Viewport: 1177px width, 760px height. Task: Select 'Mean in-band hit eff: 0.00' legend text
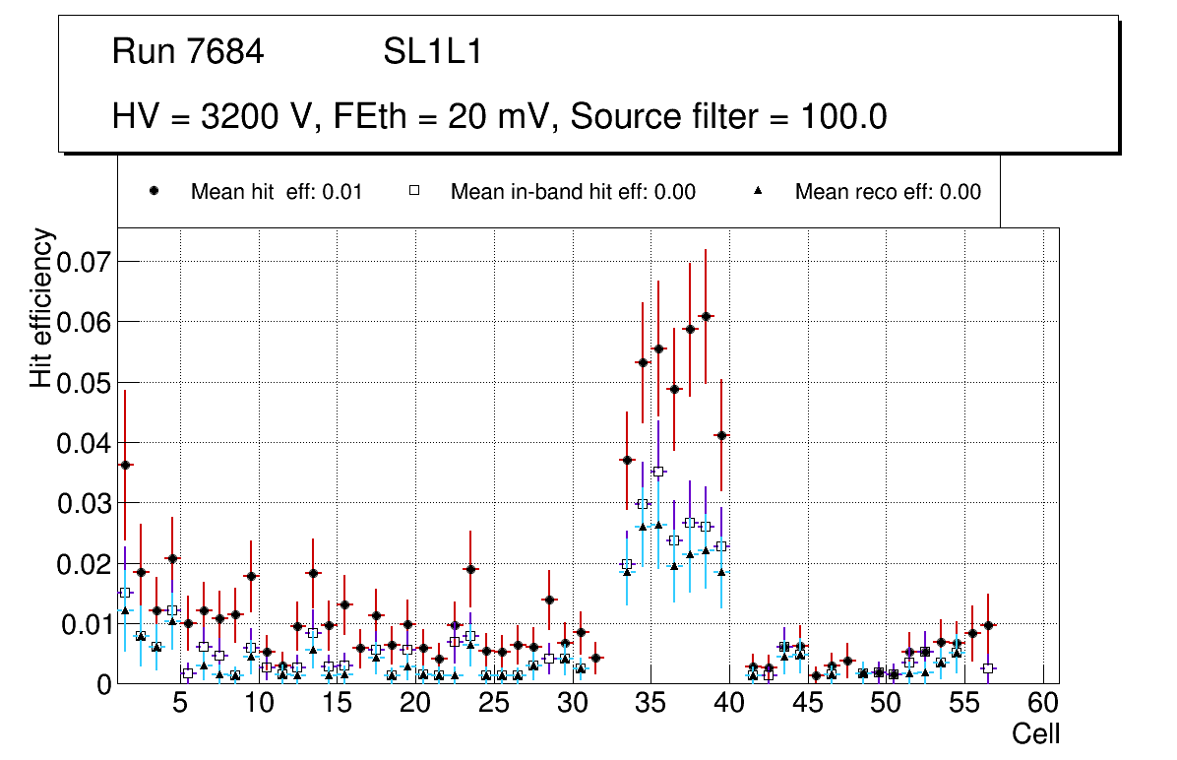click(x=573, y=192)
